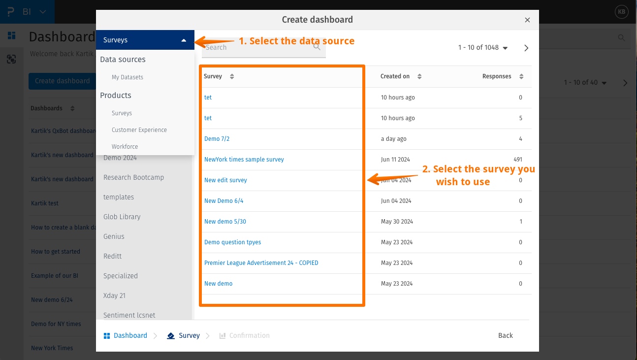
Task: Choose Customer Experience from products list
Action: click(139, 130)
